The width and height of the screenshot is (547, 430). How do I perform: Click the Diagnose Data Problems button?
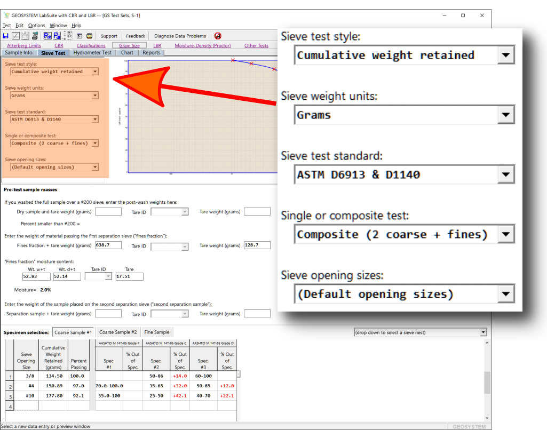[x=180, y=36]
